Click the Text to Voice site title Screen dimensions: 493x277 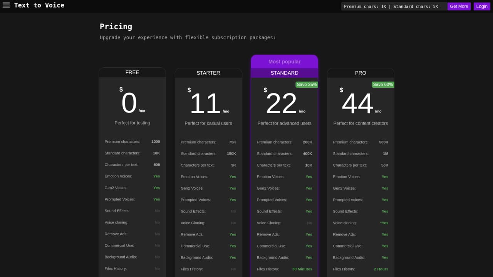[39, 5]
